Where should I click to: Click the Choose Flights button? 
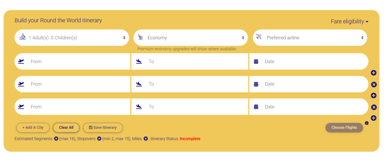click(x=344, y=128)
